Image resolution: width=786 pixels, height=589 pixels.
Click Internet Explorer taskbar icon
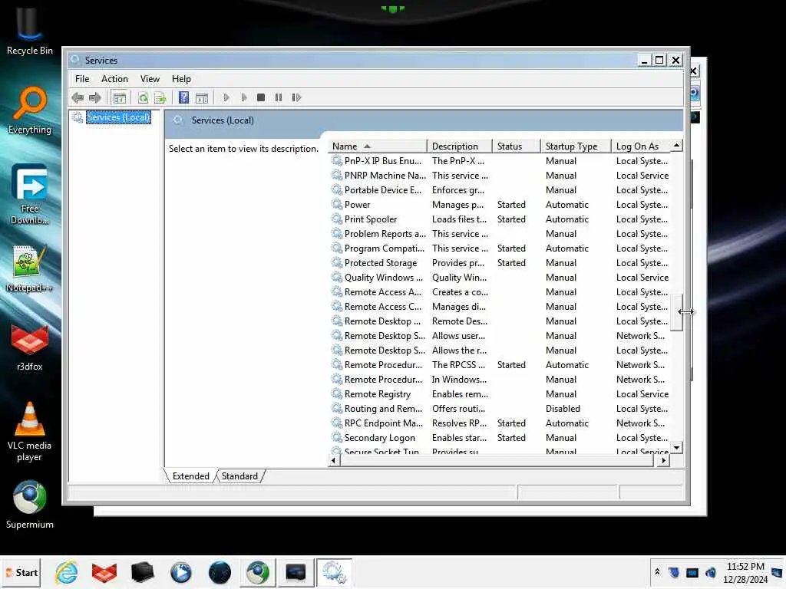[67, 572]
